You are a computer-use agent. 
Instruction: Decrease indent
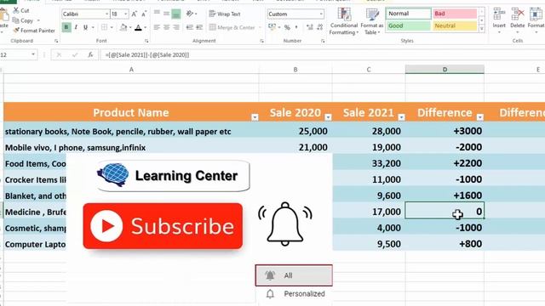point(189,27)
